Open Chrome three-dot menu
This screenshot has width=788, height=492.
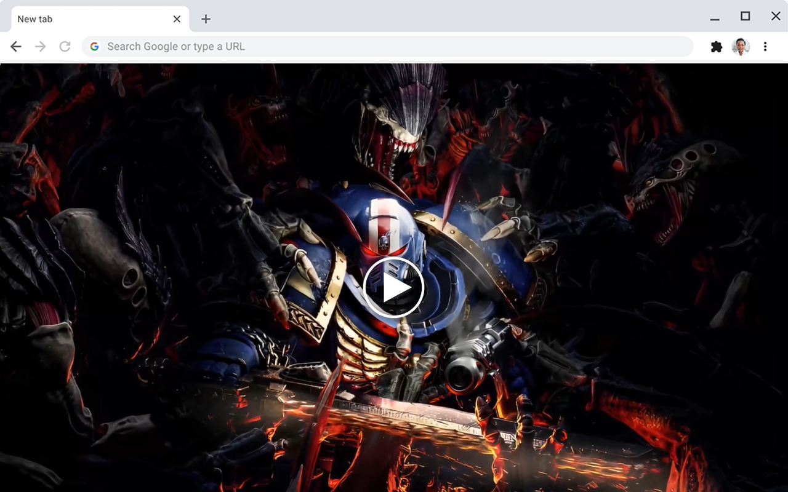coord(765,47)
